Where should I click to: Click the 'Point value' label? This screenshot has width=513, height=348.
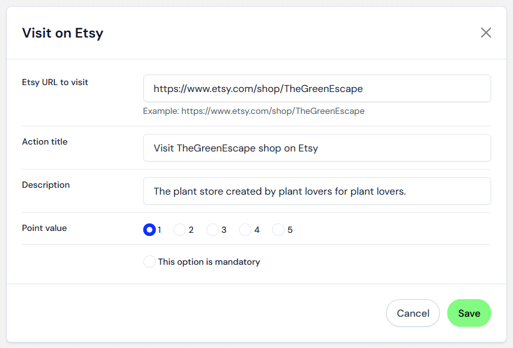point(44,228)
